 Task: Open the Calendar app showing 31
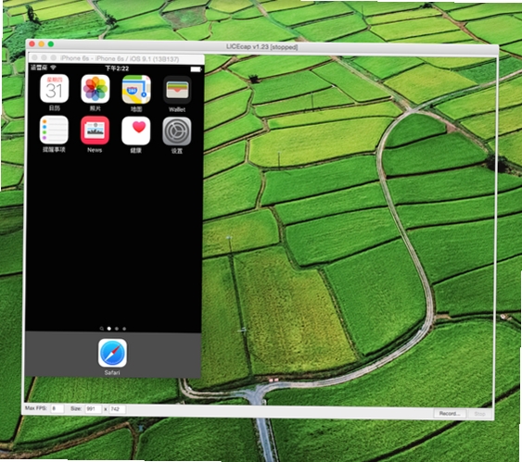tap(55, 88)
